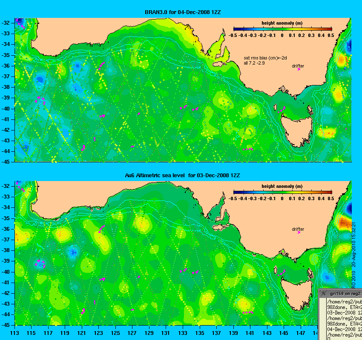Click longitude label 113 on the x-axis

click(x=14, y=333)
